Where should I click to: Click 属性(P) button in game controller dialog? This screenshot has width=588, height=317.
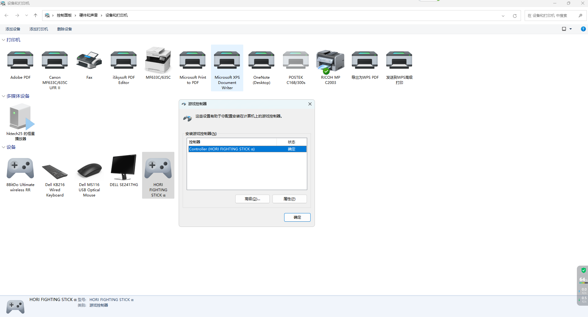click(290, 199)
